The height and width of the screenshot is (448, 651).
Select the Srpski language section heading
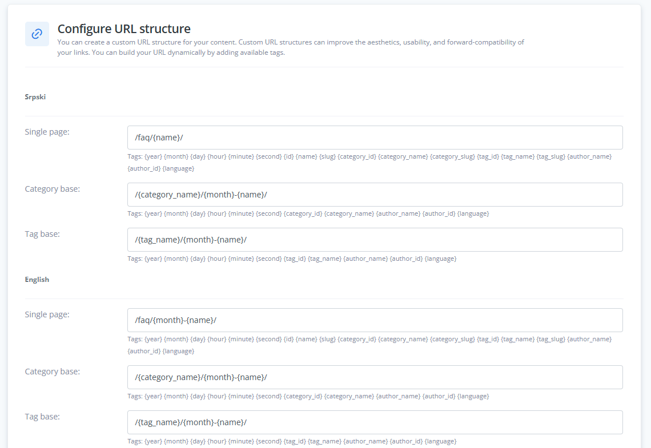click(35, 97)
